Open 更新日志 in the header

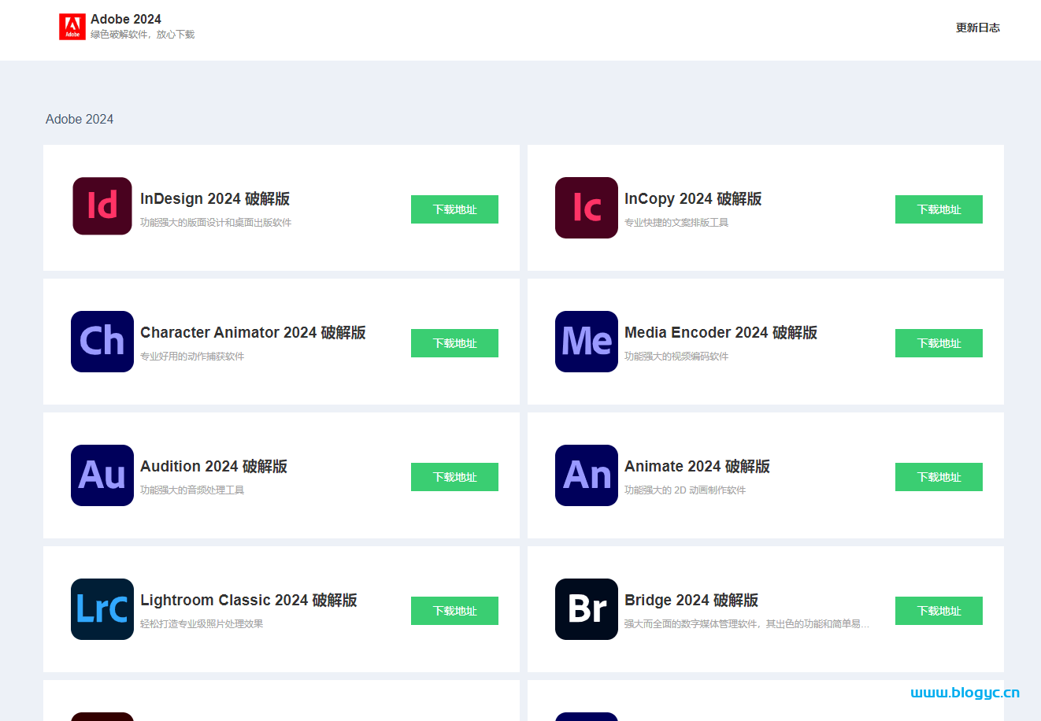(x=978, y=28)
